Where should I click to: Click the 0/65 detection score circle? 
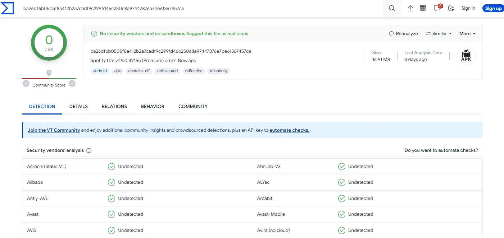point(49,43)
